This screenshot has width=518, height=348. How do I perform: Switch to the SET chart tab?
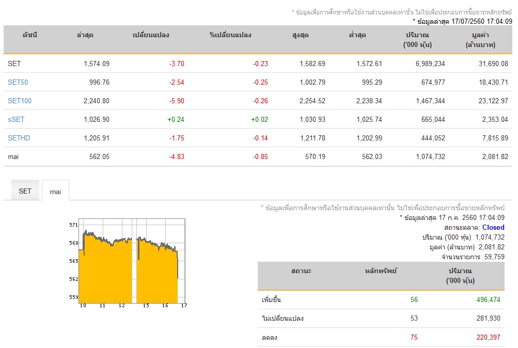point(25,191)
